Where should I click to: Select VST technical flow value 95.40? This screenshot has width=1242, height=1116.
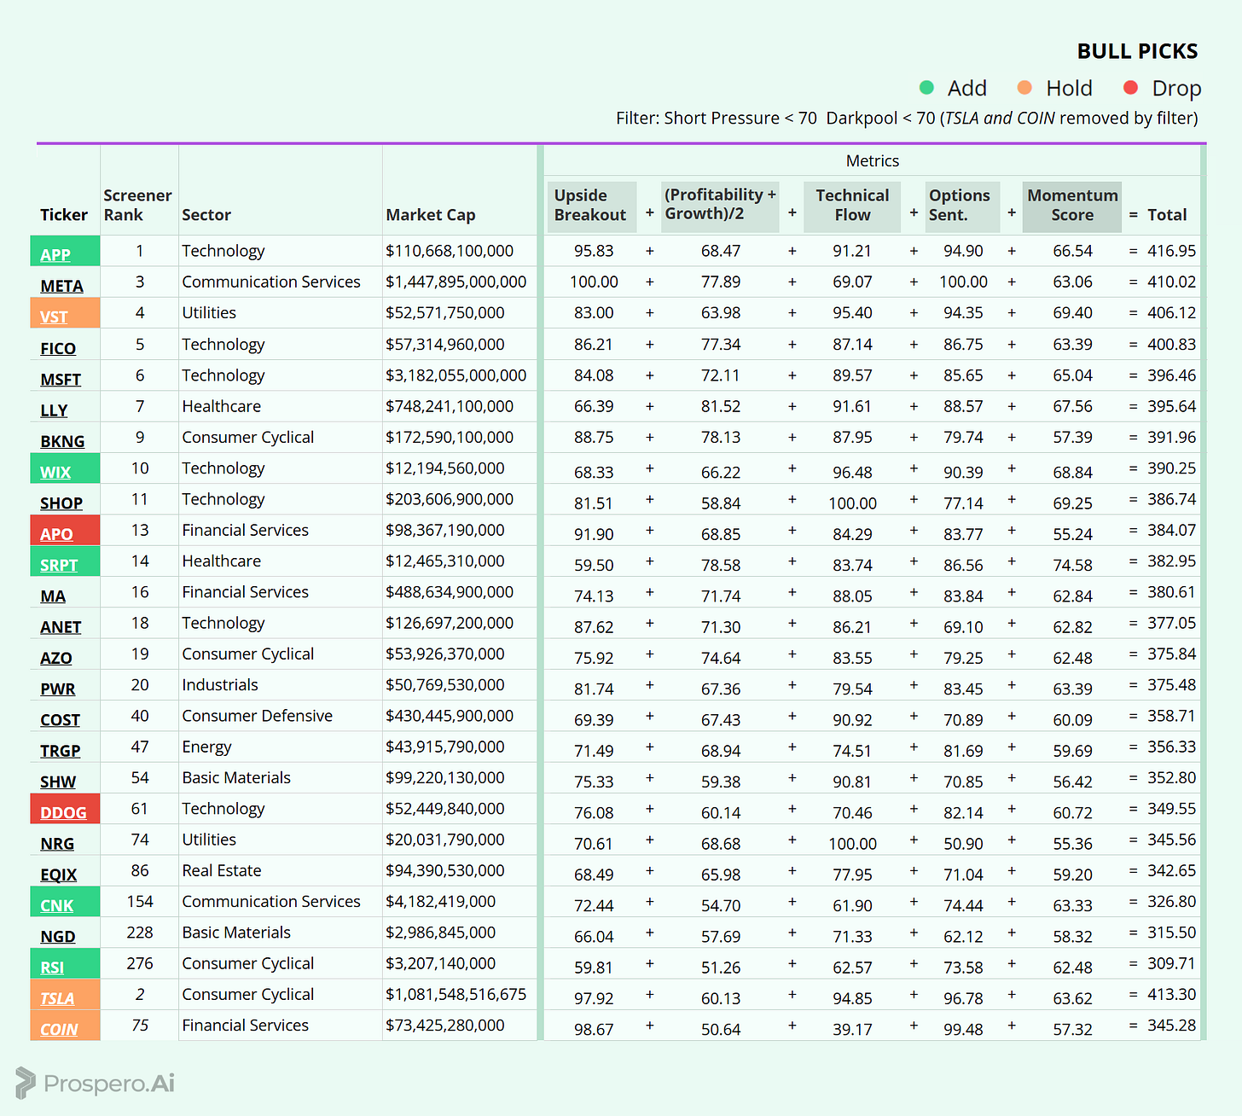pos(852,313)
